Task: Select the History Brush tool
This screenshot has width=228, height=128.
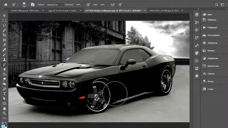Action: pos(4,64)
